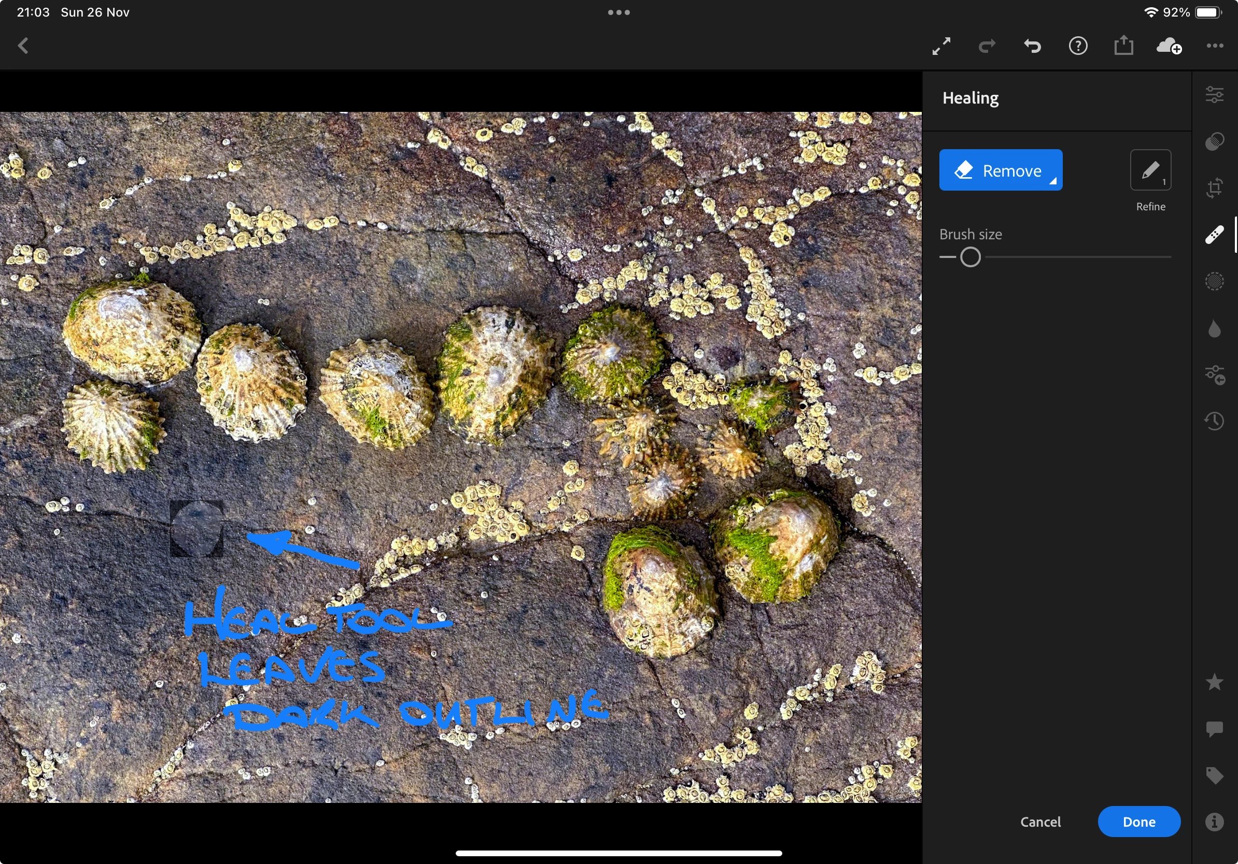Go back using the left chevron
This screenshot has width=1238, height=864.
[23, 46]
